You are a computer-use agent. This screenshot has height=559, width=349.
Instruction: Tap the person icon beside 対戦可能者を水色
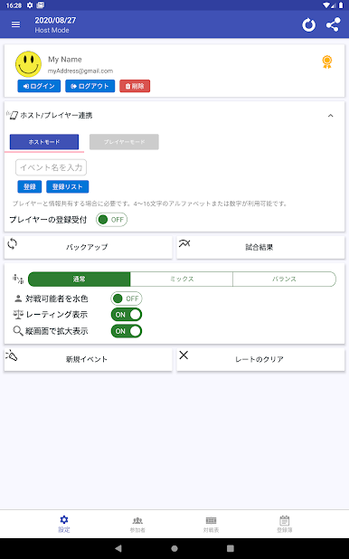18,298
